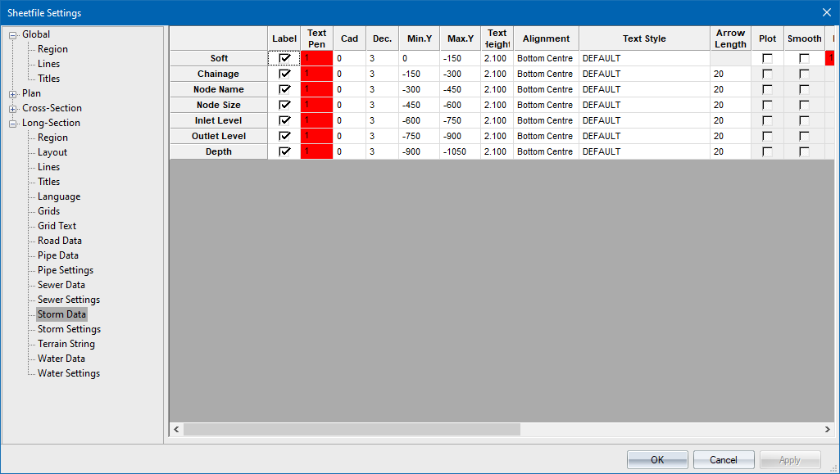Select Storm Settings in the tree
The height and width of the screenshot is (474, 840).
pos(69,329)
